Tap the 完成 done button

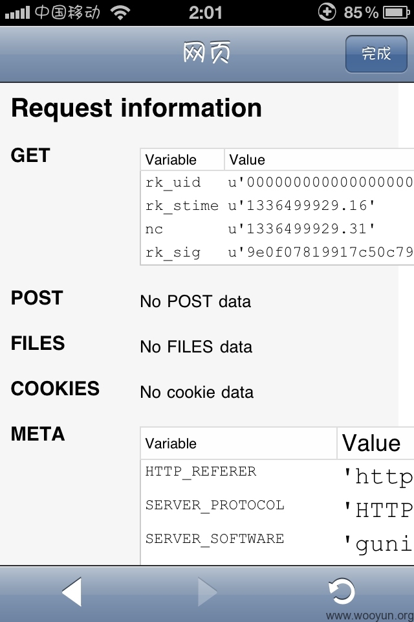click(x=376, y=54)
